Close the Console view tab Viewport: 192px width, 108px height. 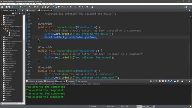tap(64, 81)
